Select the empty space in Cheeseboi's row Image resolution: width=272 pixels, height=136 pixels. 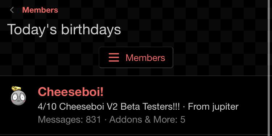click(226, 92)
